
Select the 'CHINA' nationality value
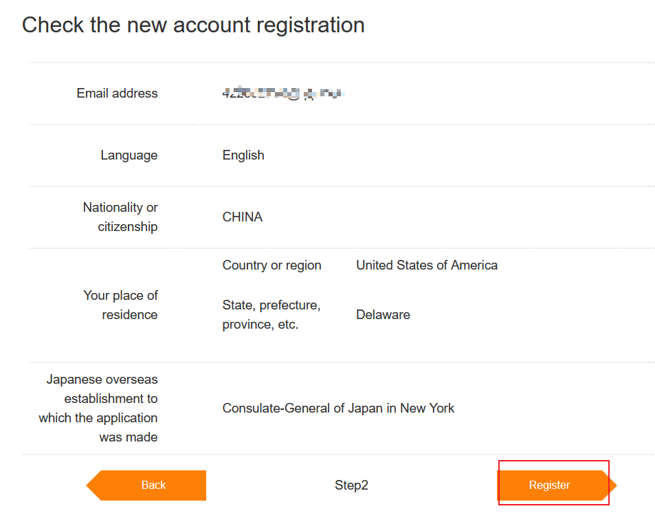tap(243, 217)
